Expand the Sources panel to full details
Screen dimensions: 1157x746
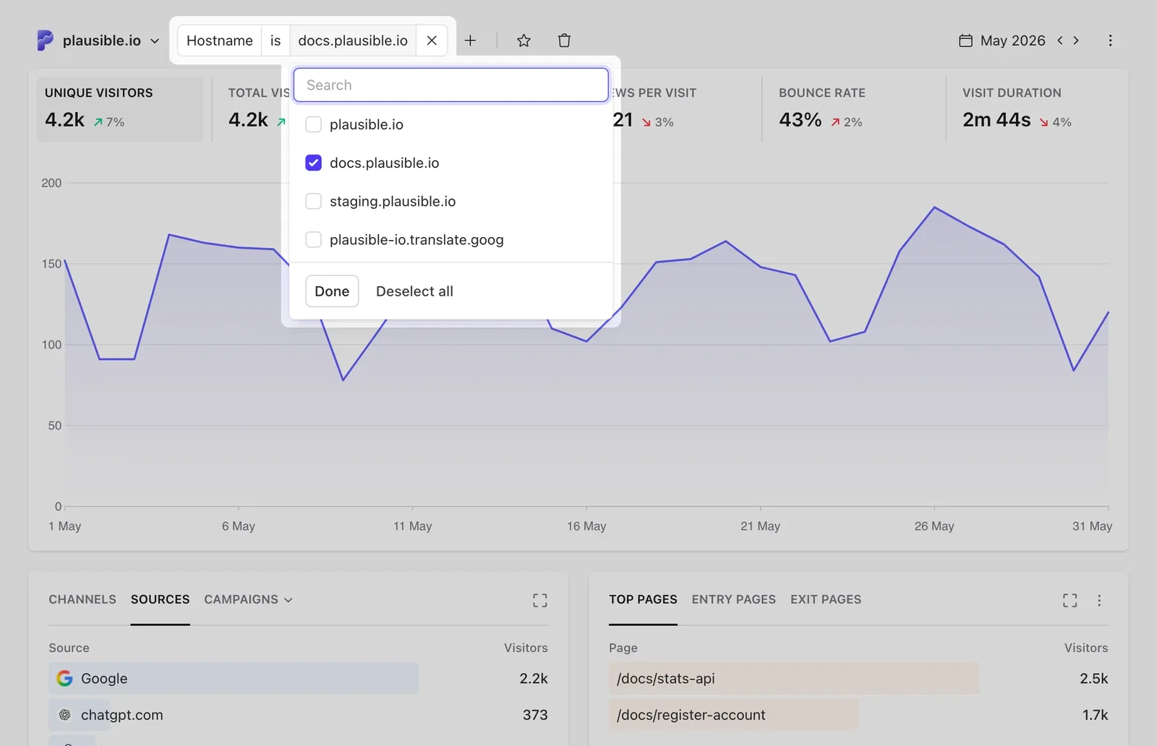coord(539,600)
